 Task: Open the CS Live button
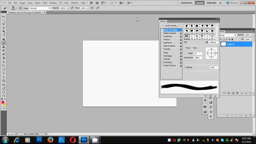pos(232,3)
